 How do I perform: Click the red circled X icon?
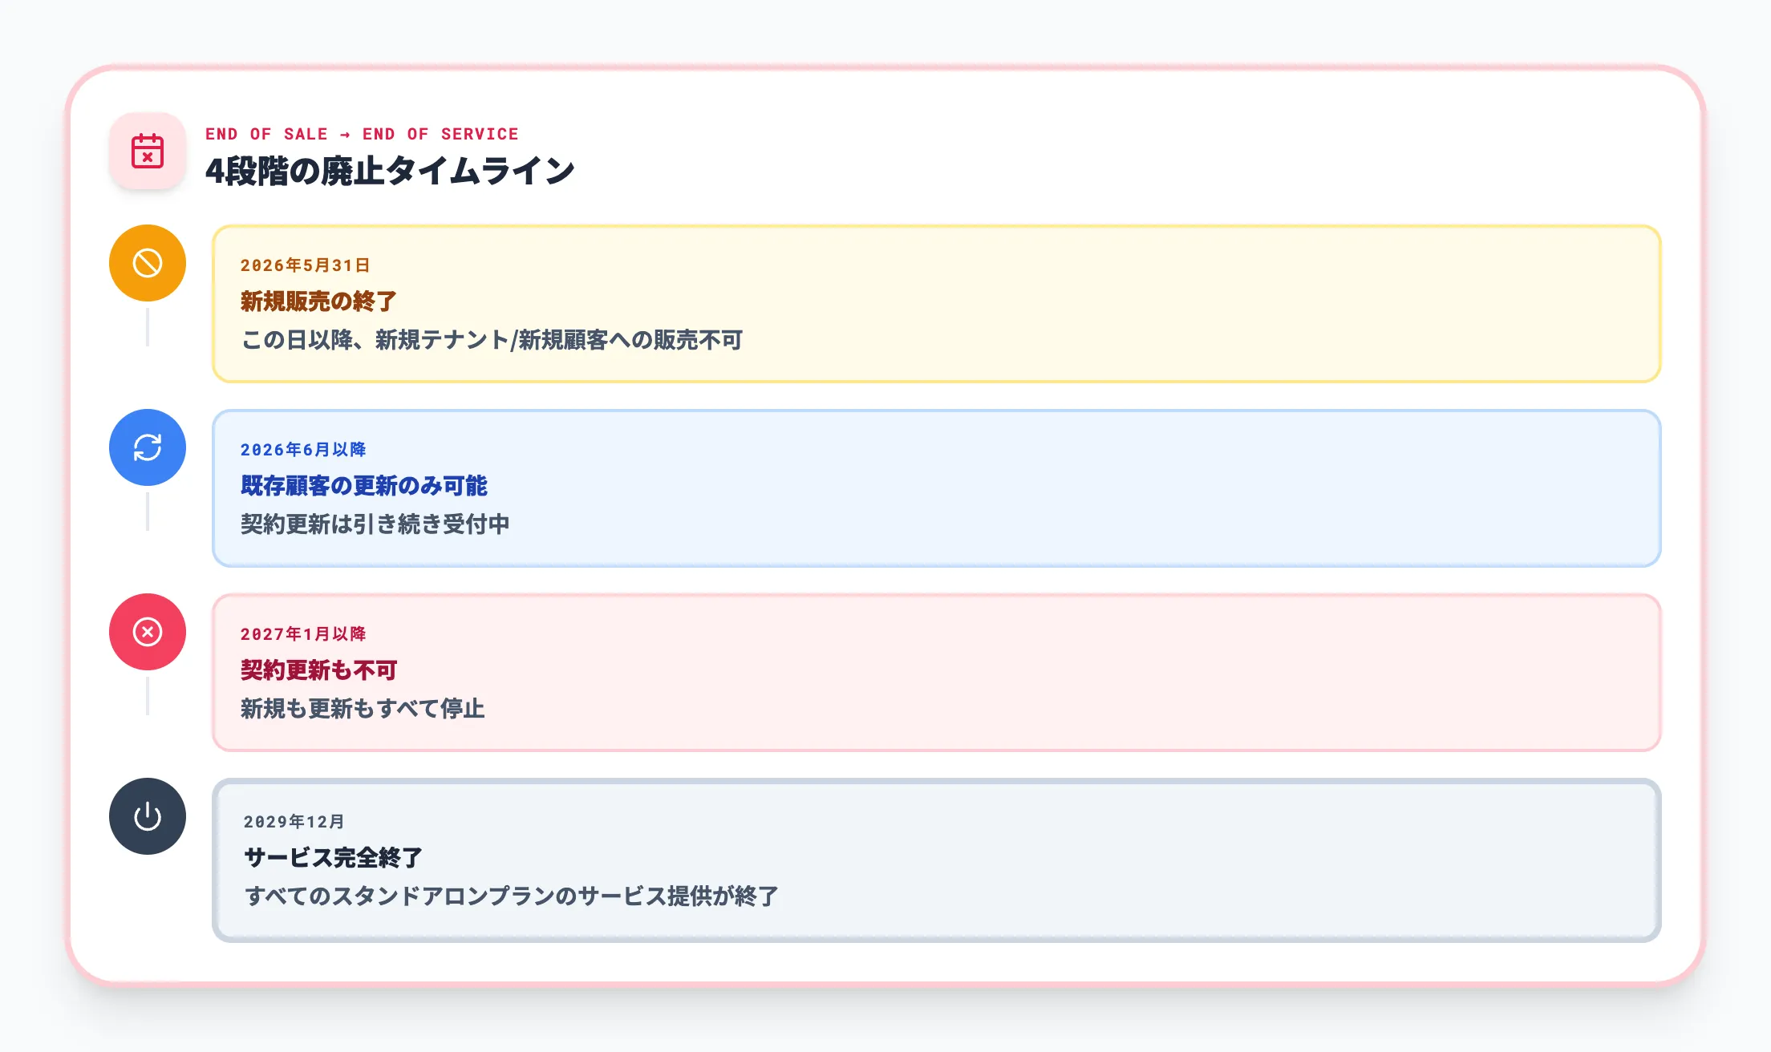pyautogui.click(x=148, y=632)
